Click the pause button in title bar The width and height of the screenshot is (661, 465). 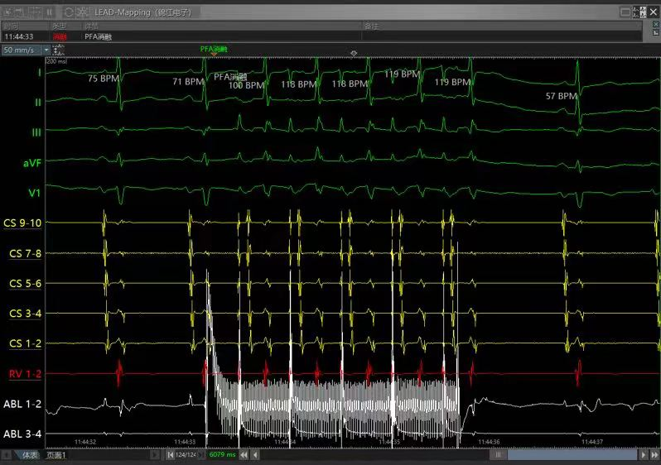49,12
